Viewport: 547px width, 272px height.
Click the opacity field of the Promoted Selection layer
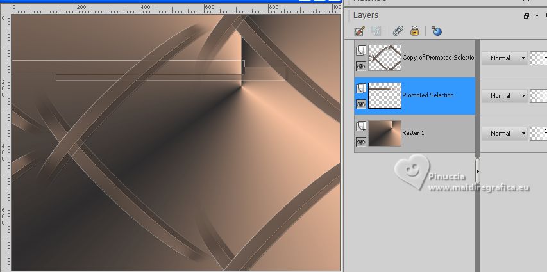538,96
